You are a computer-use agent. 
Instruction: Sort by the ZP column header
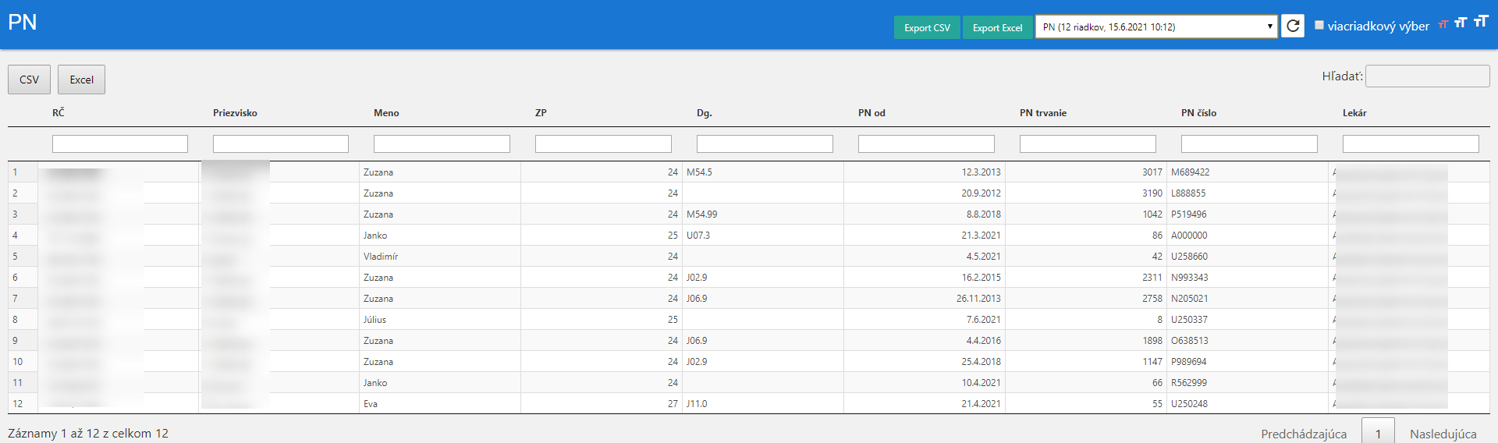pyautogui.click(x=541, y=112)
